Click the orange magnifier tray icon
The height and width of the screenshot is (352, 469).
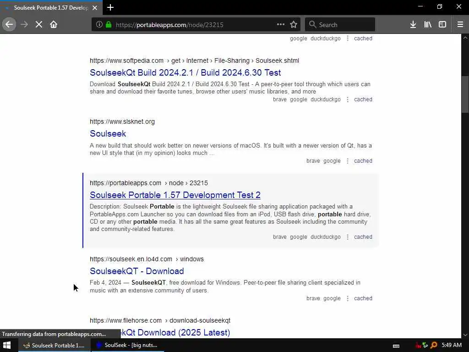click(434, 345)
